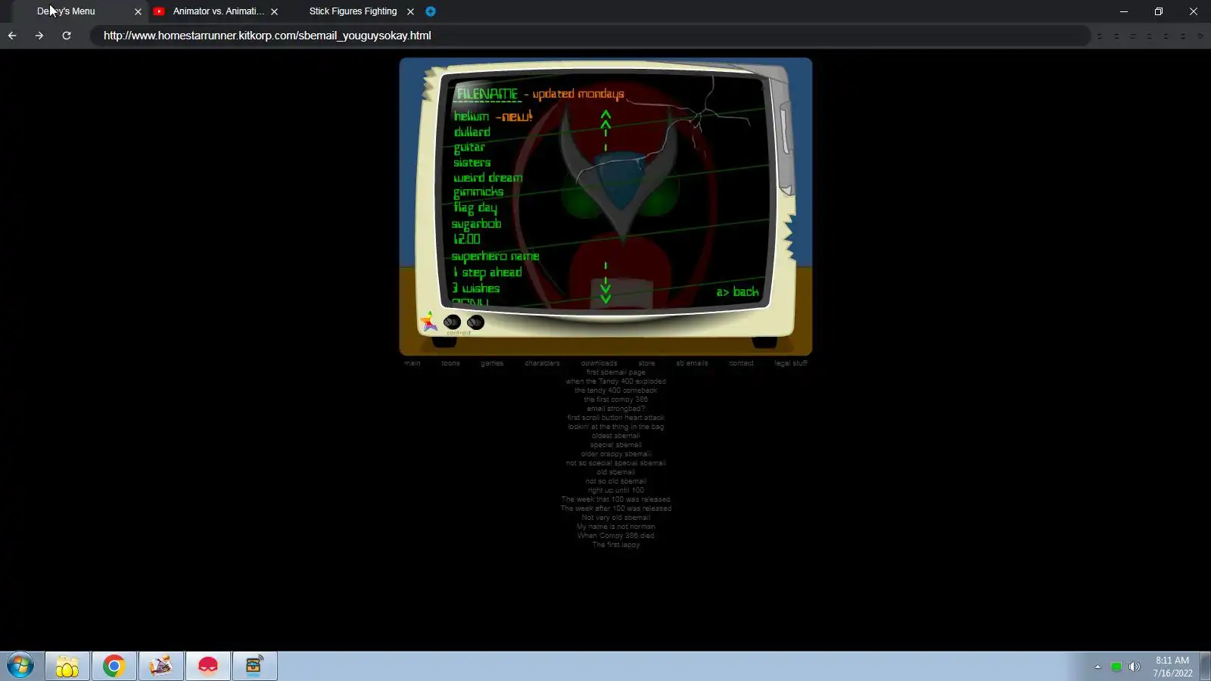Image resolution: width=1211 pixels, height=681 pixels.
Task: Go forward using the browser forward arrow
Action: click(39, 36)
